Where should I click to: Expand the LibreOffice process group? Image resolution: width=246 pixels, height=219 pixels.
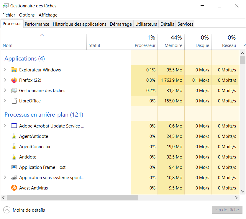5,101
